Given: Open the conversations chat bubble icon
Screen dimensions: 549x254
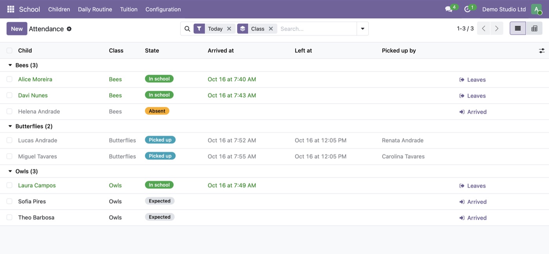Looking at the screenshot, I should (449, 9).
